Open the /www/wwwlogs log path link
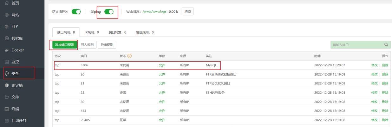Image resolution: width=392 pixels, height=127 pixels. pyautogui.click(x=154, y=12)
